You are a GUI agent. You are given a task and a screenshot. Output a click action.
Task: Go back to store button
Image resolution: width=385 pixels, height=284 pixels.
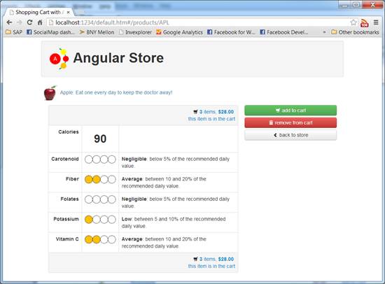290,135
